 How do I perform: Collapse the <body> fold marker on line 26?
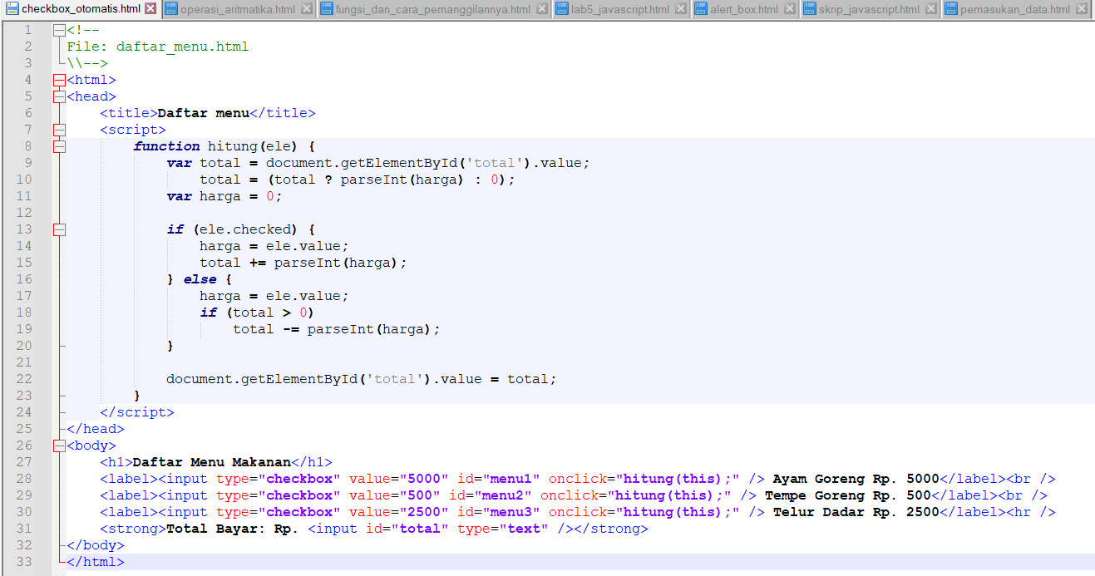(58, 446)
